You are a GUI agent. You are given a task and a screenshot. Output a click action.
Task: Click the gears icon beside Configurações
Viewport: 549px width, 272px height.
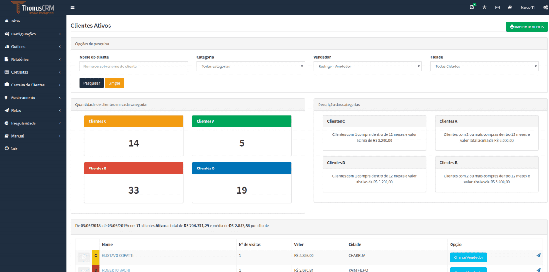pyautogui.click(x=7, y=34)
